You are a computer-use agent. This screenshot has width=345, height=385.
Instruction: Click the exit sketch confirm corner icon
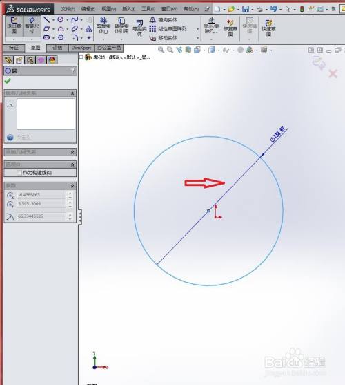[319, 62]
